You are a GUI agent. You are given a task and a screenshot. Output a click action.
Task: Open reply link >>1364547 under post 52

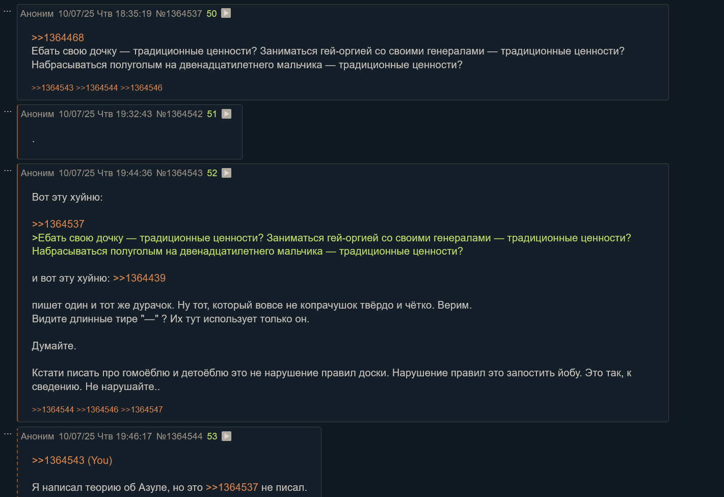click(x=142, y=410)
